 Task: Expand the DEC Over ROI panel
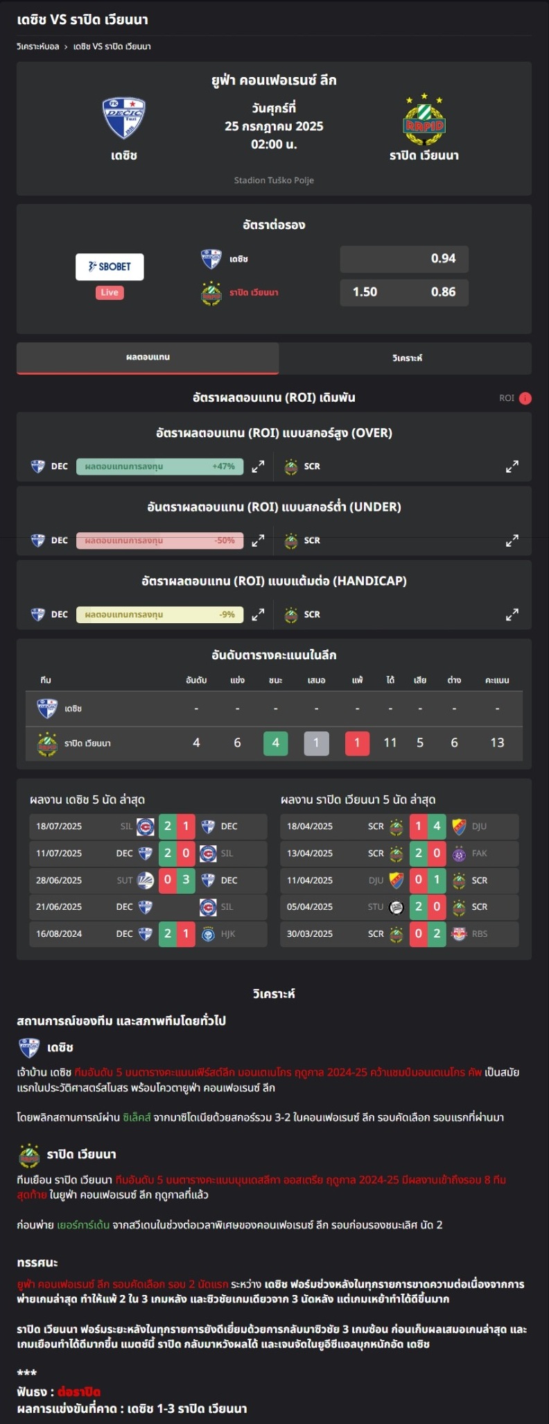click(x=258, y=466)
